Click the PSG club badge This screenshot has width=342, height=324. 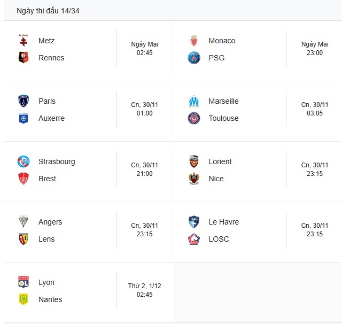[x=193, y=58]
